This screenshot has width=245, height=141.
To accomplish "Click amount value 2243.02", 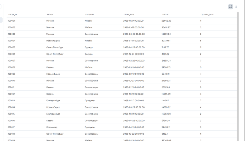I will tap(165, 127).
